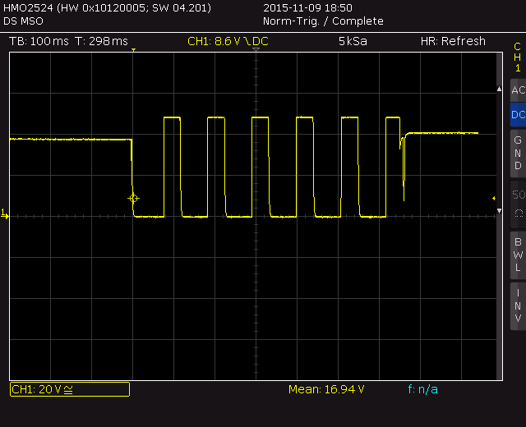Click the Norm-Trig. / Complete status text
The width and height of the screenshot is (526, 427).
tap(323, 21)
